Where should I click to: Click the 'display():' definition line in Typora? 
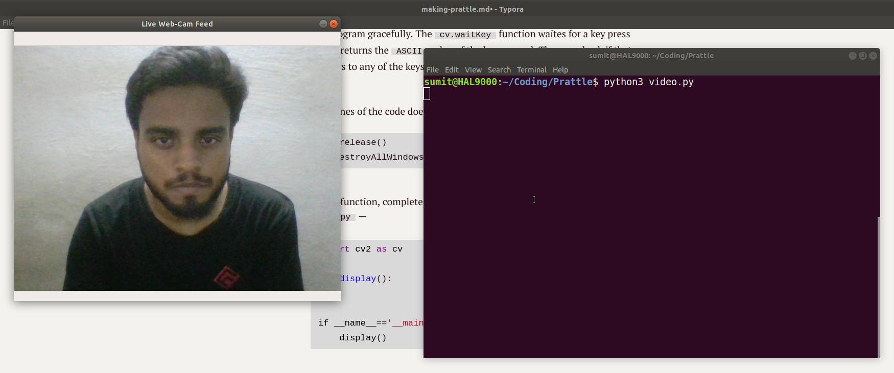click(x=366, y=279)
